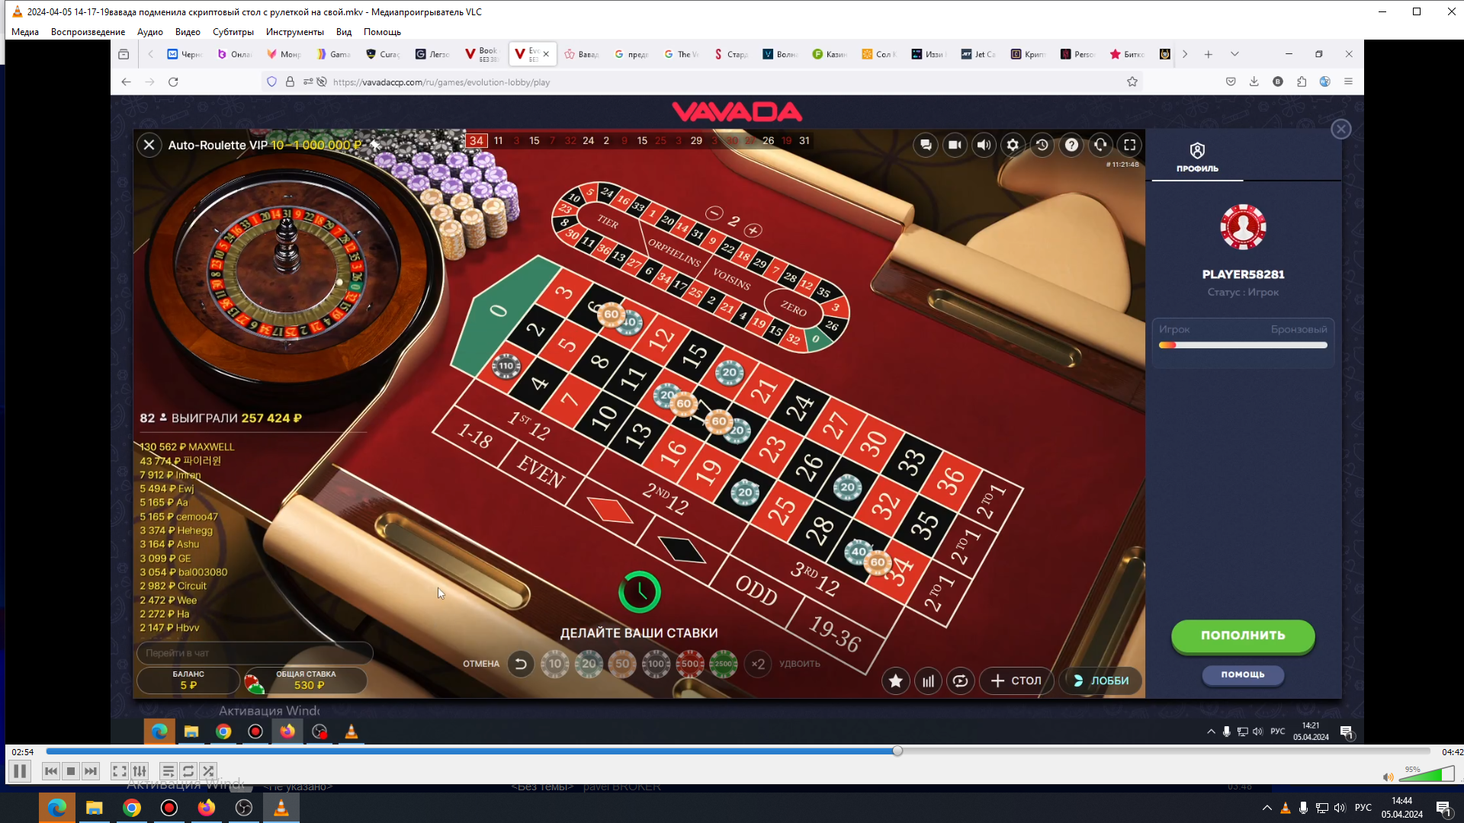
Task: Show hidden icons in the Windows system tray
Action: pyautogui.click(x=1267, y=808)
